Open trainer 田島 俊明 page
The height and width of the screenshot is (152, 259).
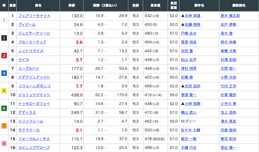228,130
